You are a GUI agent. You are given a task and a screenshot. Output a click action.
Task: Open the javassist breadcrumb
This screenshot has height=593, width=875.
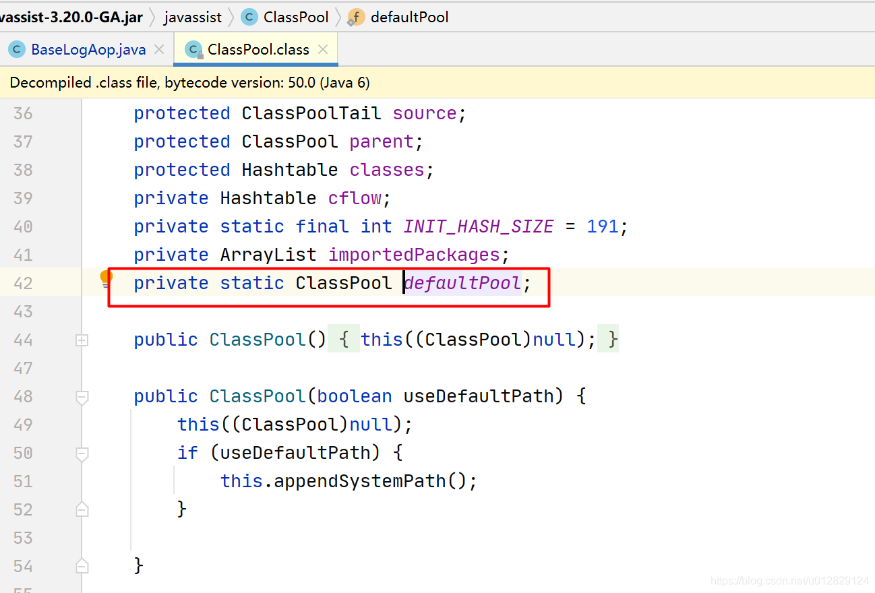tap(193, 17)
